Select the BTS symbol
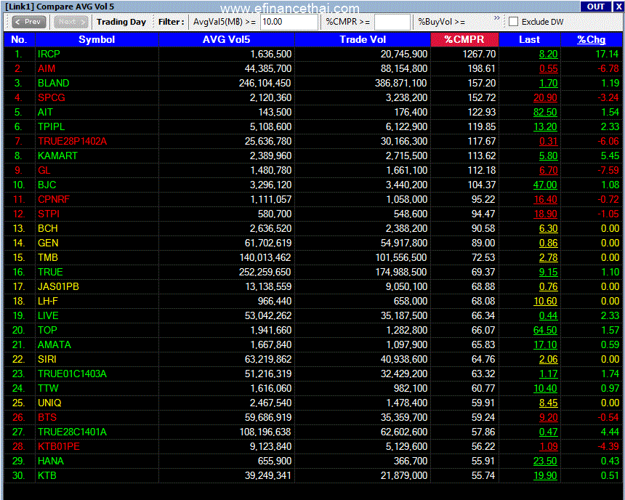 [47, 418]
